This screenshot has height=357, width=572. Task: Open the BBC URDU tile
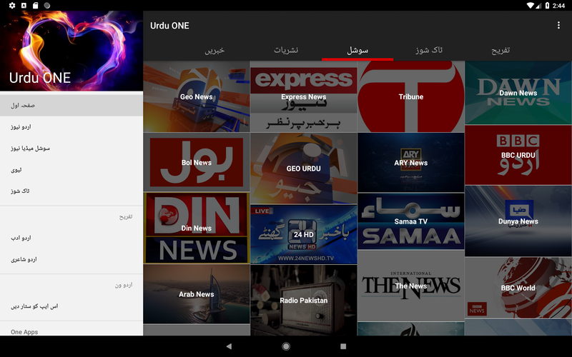[x=518, y=155]
